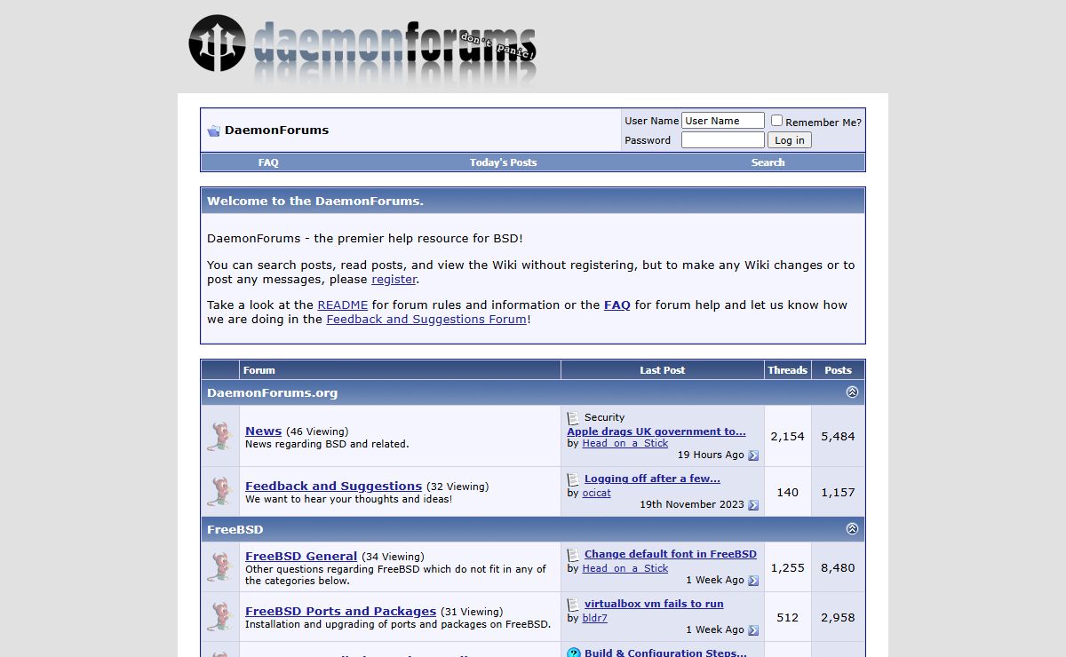Open virtualbox vm fails to run thread
The width and height of the screenshot is (1066, 657).
pos(654,604)
